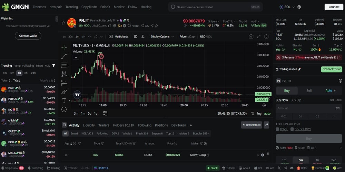
Task: Copy the PBJT contract address
Action: click(x=110, y=26)
